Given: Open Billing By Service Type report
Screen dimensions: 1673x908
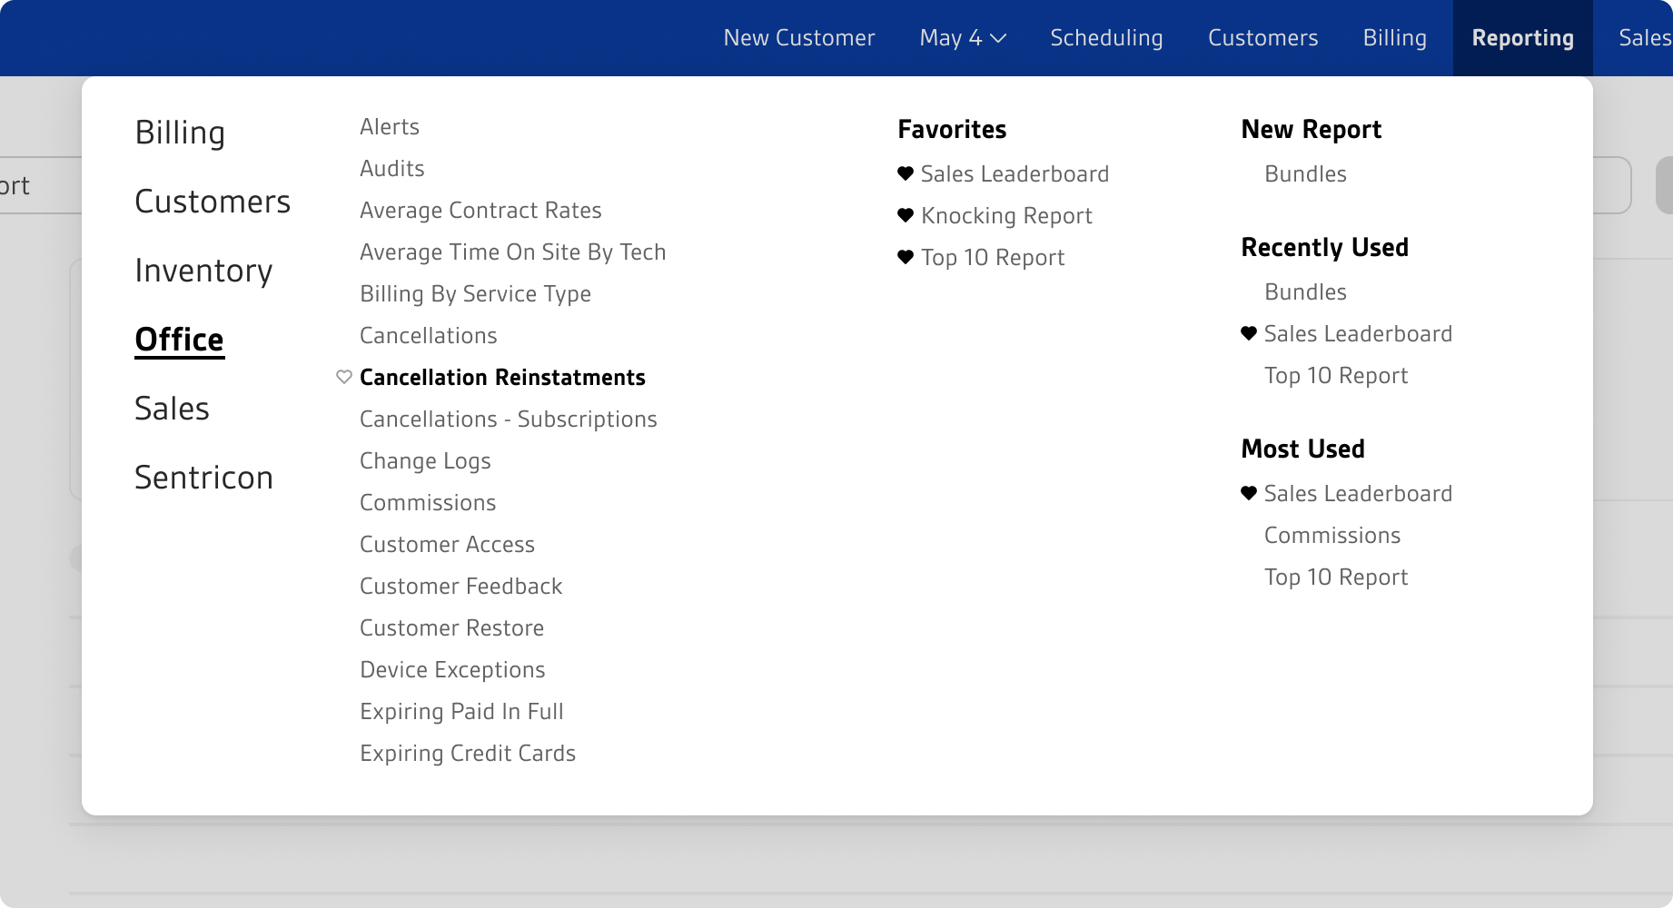Looking at the screenshot, I should [x=475, y=293].
